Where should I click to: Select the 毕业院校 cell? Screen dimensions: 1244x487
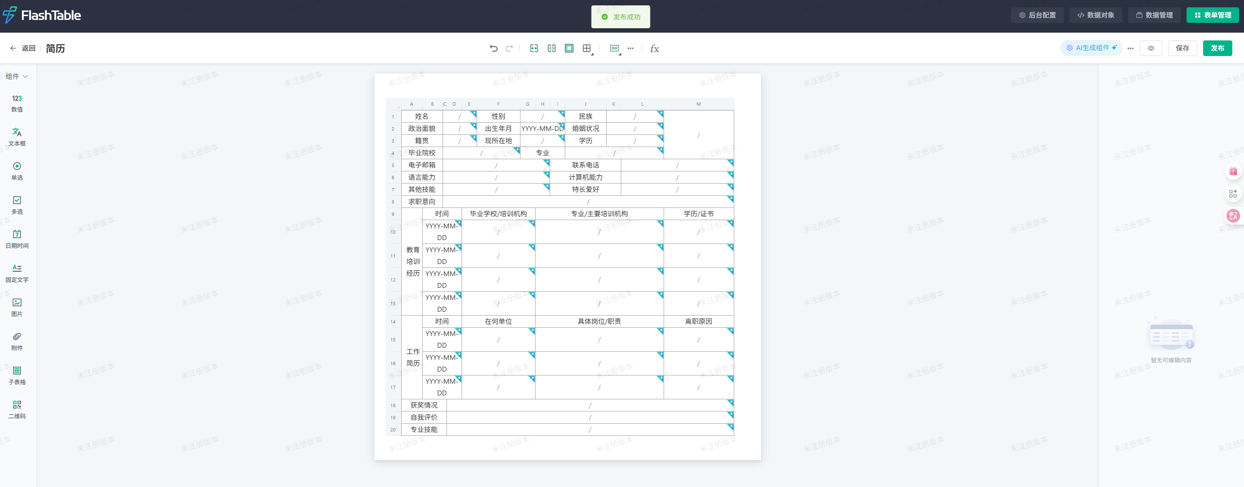[422, 153]
